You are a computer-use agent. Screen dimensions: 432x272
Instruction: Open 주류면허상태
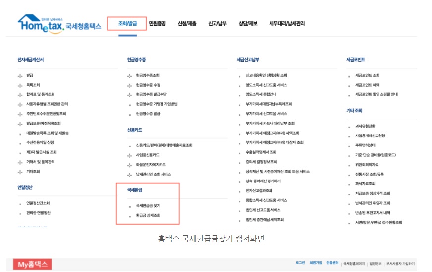tap(365, 145)
